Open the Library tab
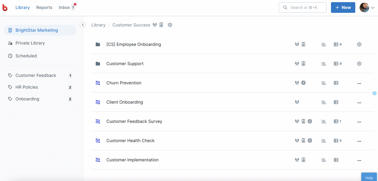The width and height of the screenshot is (378, 181). point(22,7)
